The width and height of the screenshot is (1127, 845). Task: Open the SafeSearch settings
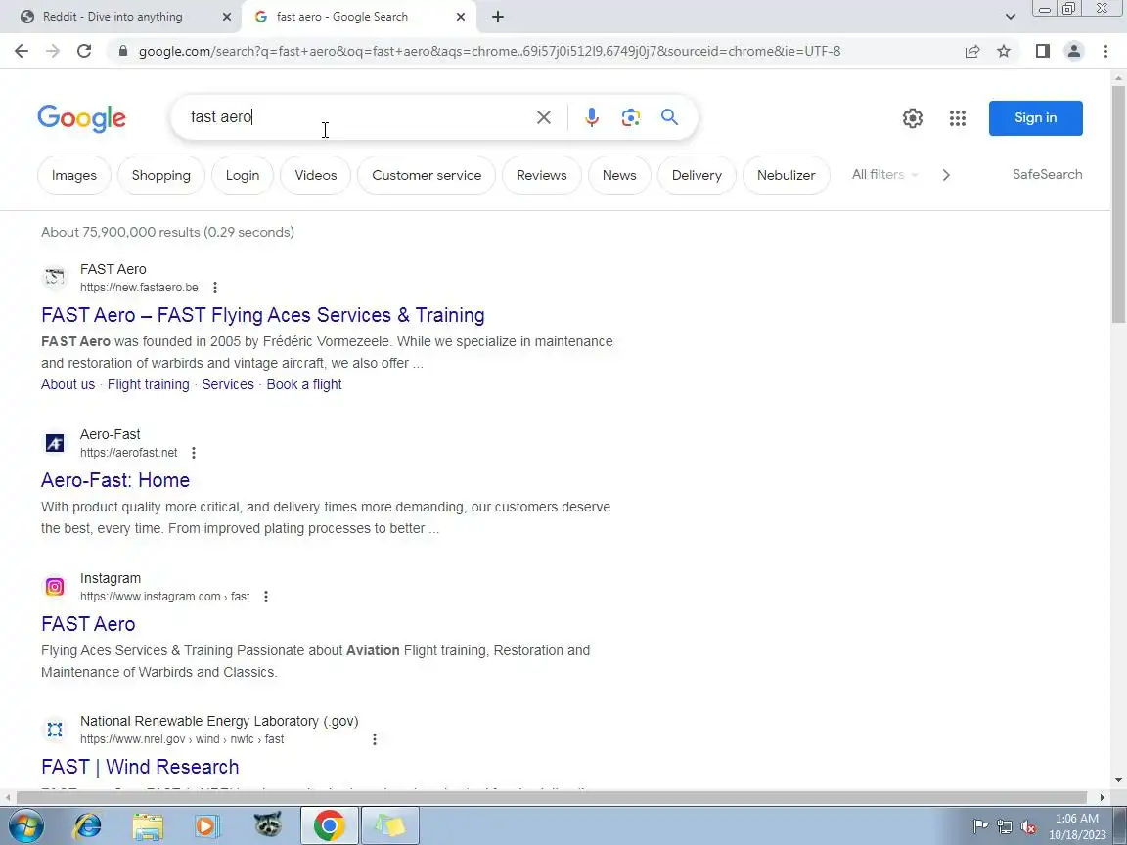click(x=1047, y=175)
